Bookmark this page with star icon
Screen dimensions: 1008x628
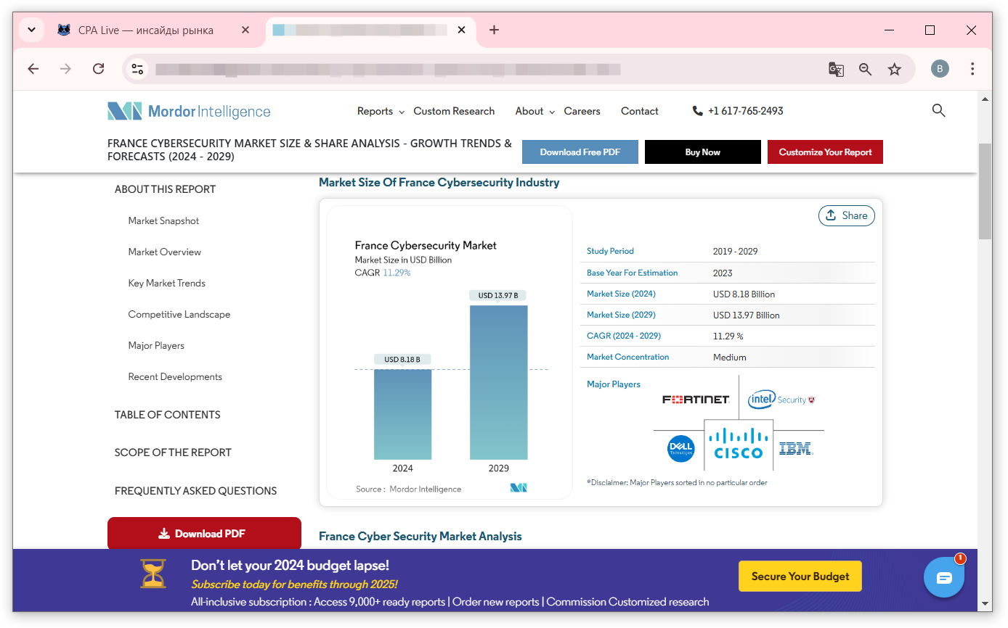click(894, 69)
